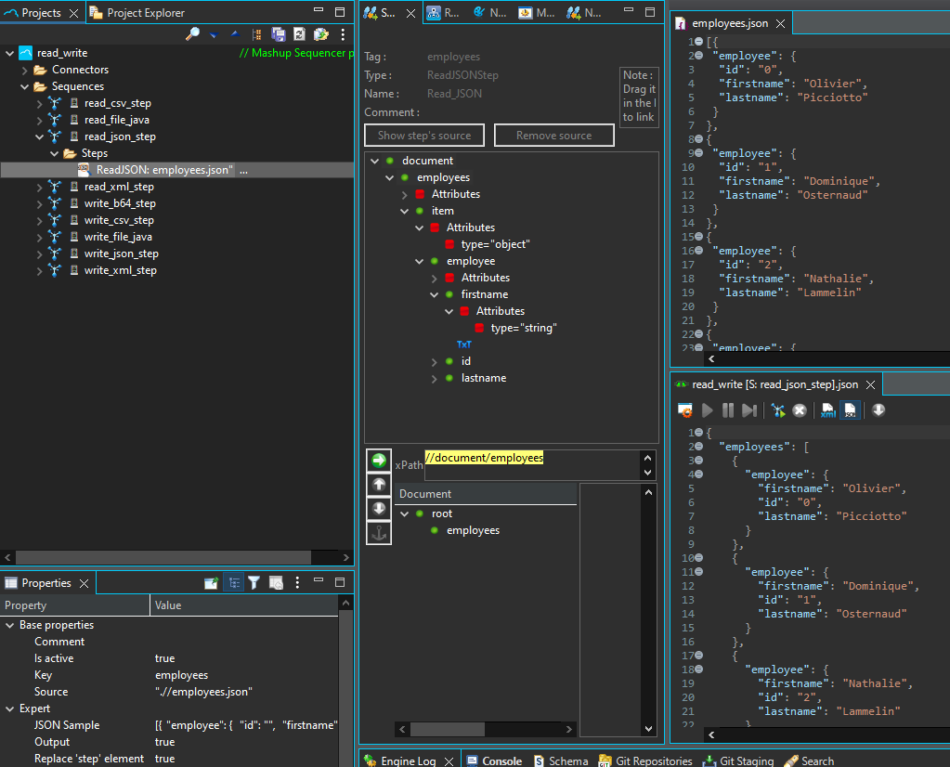Expand the write_json_step sequence node

click(x=37, y=253)
